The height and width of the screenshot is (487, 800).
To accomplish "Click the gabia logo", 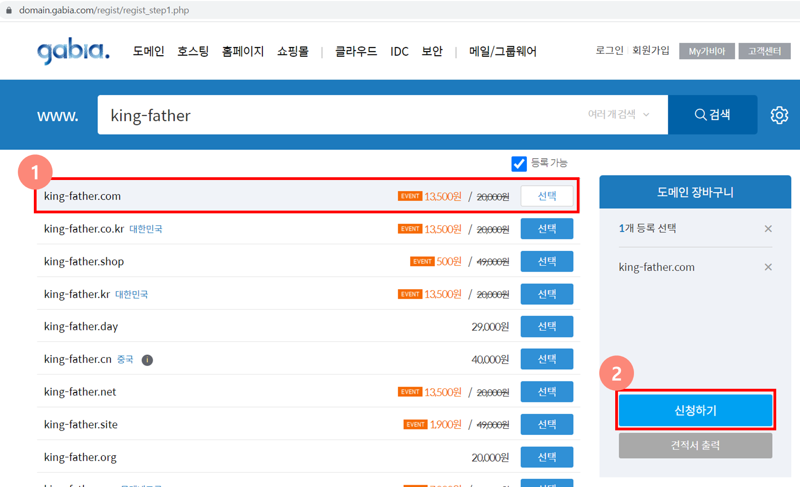I will pyautogui.click(x=72, y=51).
